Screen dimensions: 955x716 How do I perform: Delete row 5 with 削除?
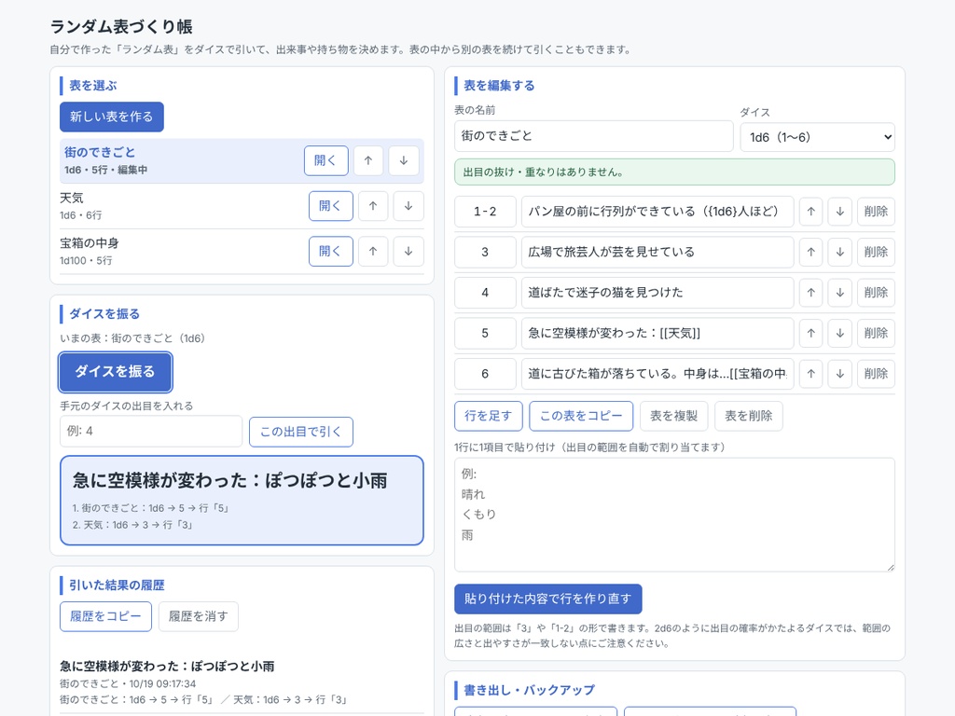click(x=876, y=333)
